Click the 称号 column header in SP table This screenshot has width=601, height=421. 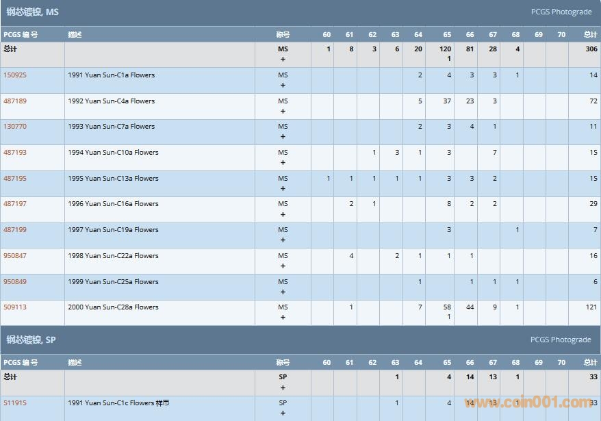point(283,363)
